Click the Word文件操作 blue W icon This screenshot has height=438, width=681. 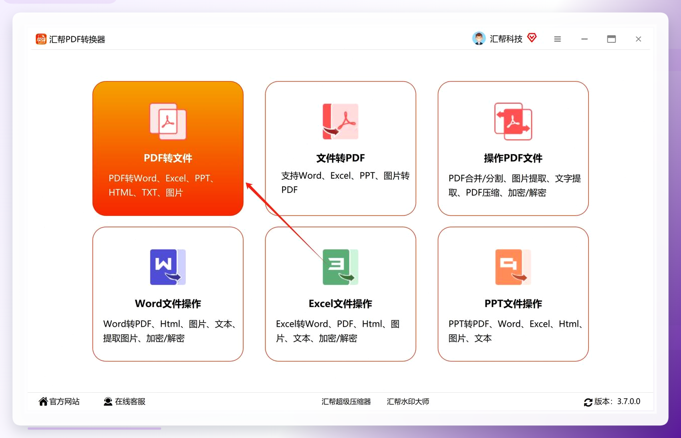pos(168,267)
